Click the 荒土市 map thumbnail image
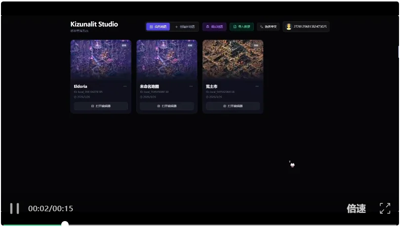The image size is (400, 227). click(x=233, y=59)
